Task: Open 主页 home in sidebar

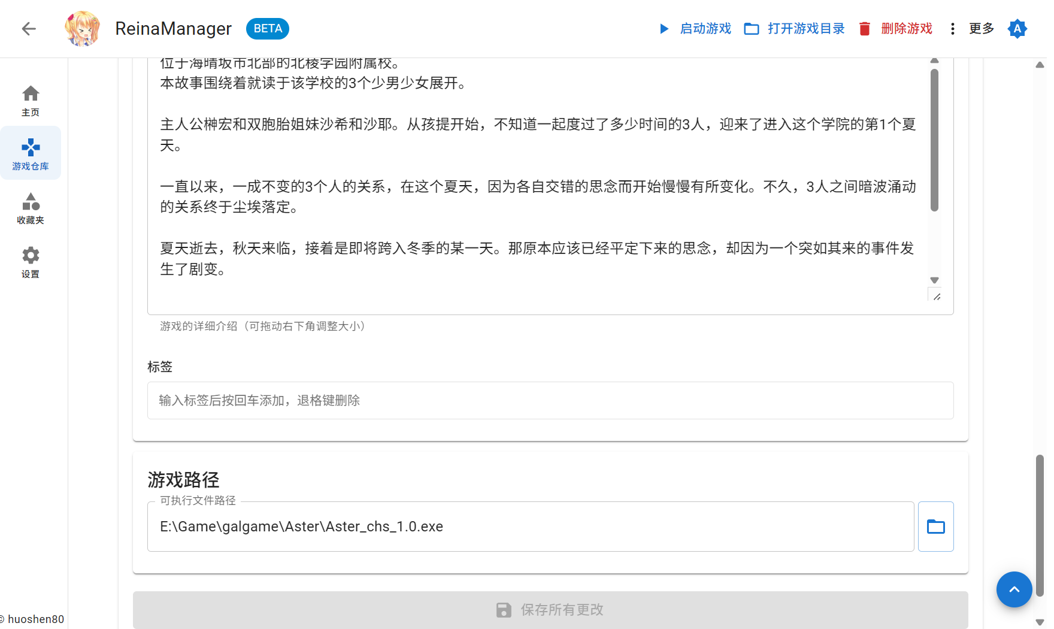Action: (31, 101)
